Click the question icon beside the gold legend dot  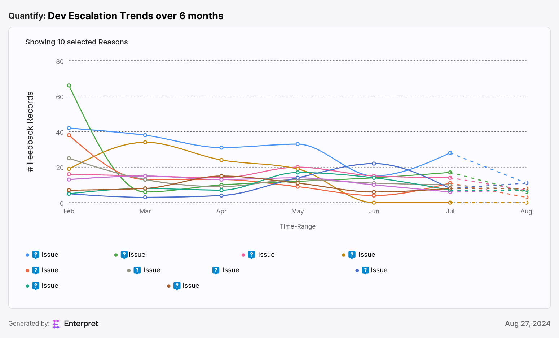(x=352, y=255)
